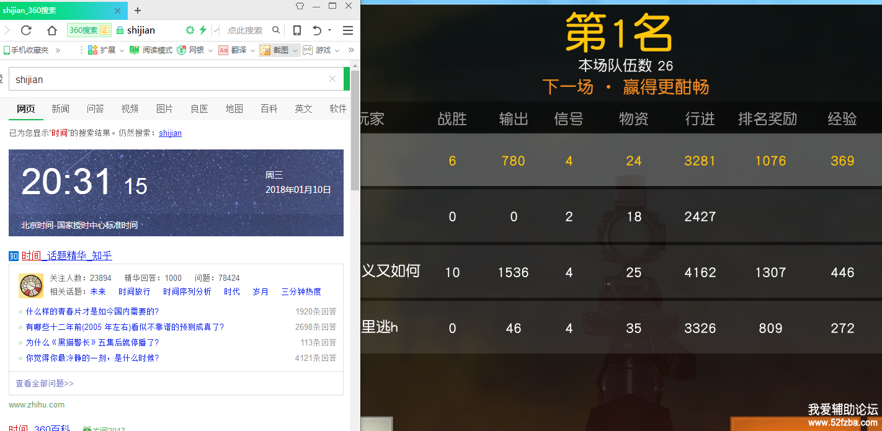Open question 你觉得你最冷静的一刻
Image resolution: width=882 pixels, height=431 pixels.
tap(92, 358)
